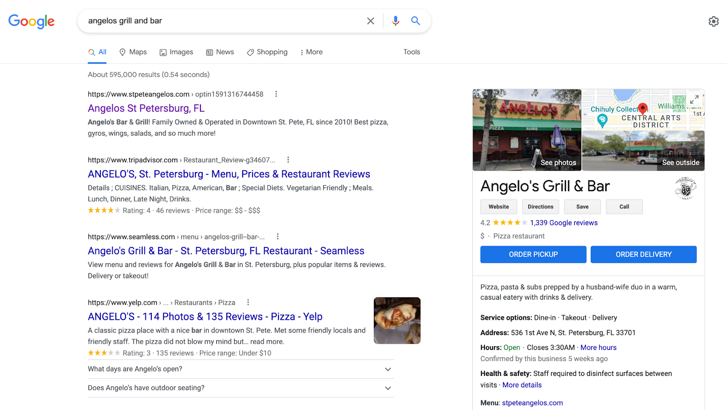Image resolution: width=727 pixels, height=410 pixels.
Task: Expand 'What days are Angelo's open?' question
Action: click(241, 369)
